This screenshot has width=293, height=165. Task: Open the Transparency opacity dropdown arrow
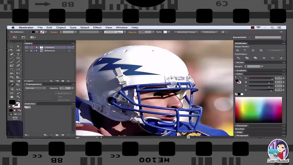click(x=72, y=88)
